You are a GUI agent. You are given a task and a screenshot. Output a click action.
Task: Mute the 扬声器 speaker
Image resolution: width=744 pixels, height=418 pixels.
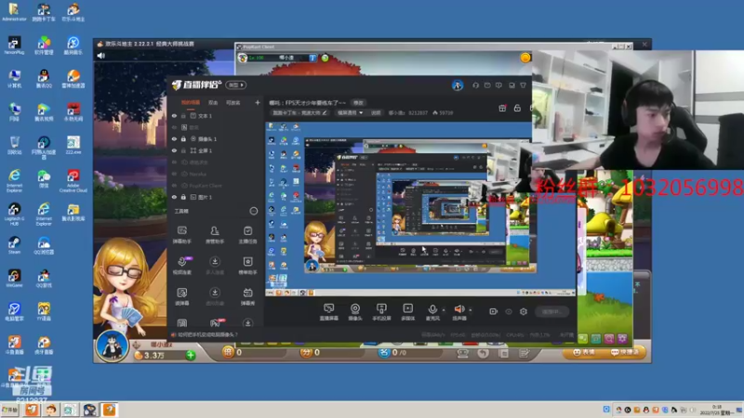tap(459, 312)
